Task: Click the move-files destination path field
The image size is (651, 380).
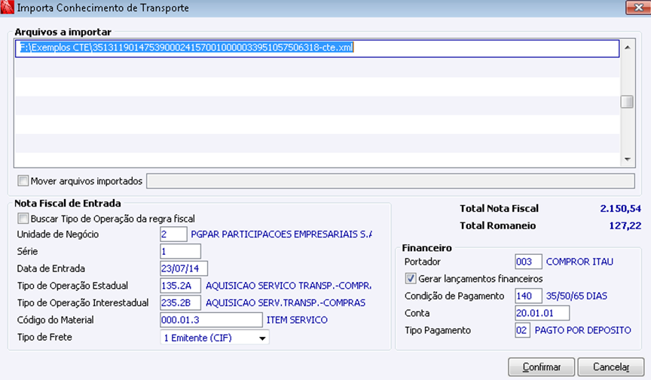Action: click(390, 181)
